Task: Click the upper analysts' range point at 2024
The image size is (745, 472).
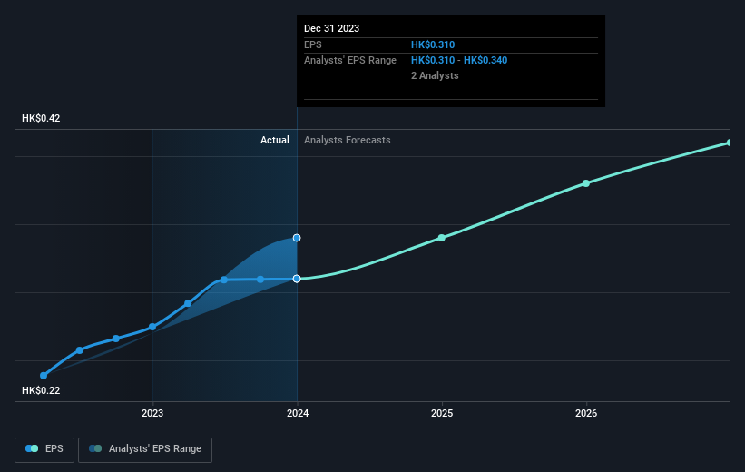Action: pyautogui.click(x=297, y=238)
